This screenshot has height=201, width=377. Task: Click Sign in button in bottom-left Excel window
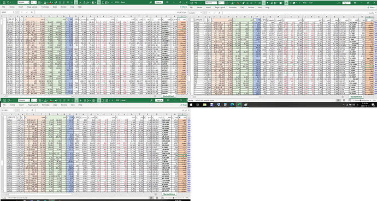(159, 100)
